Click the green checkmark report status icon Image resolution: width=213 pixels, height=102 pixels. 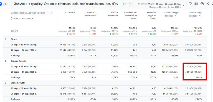point(124,4)
